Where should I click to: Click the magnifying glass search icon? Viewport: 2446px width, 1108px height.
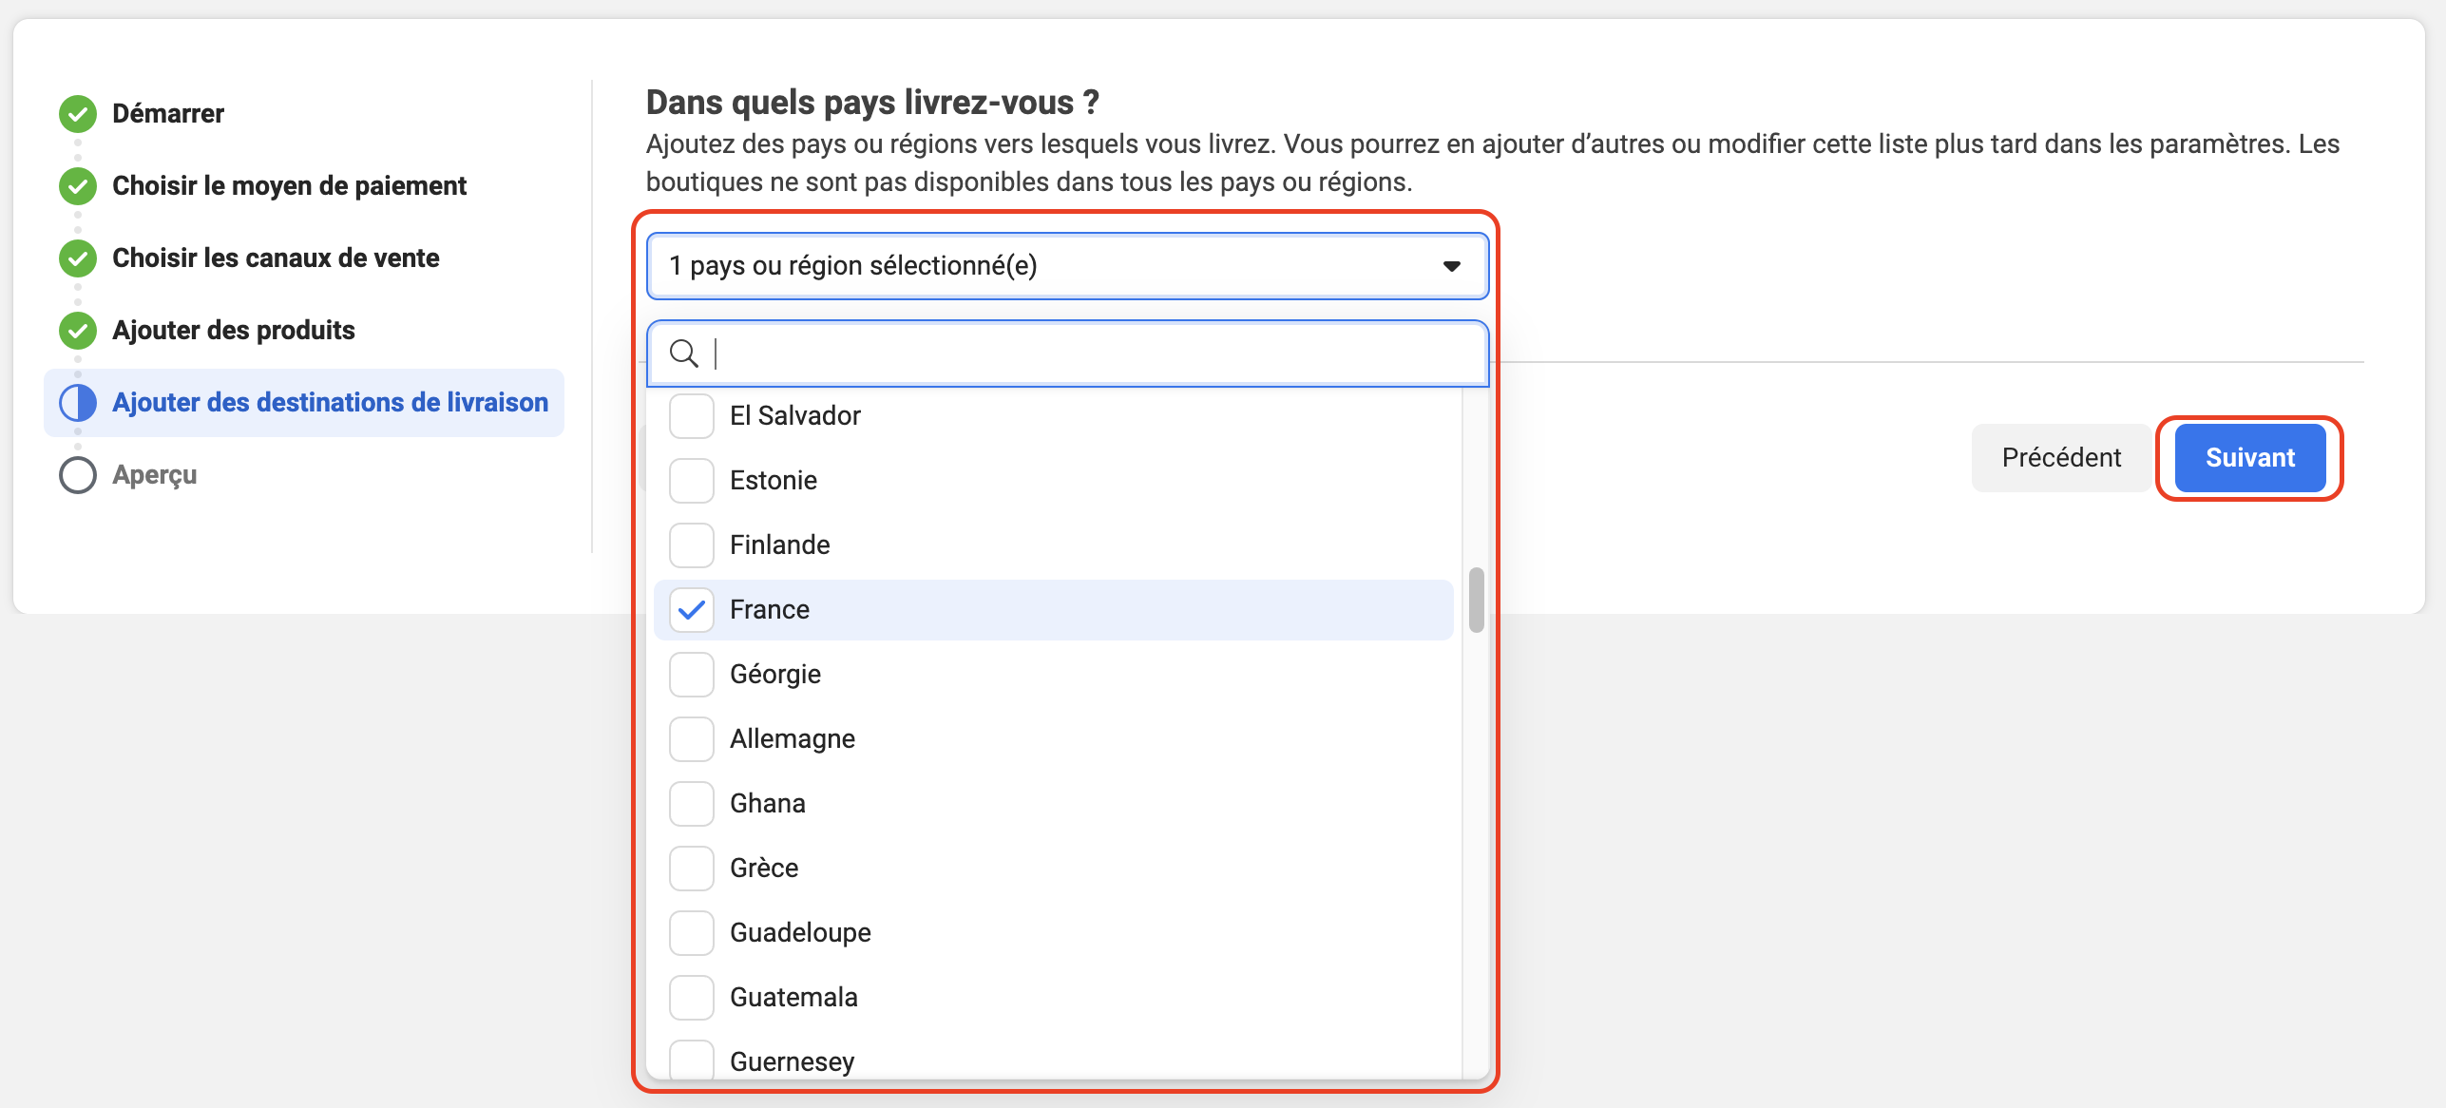[684, 353]
